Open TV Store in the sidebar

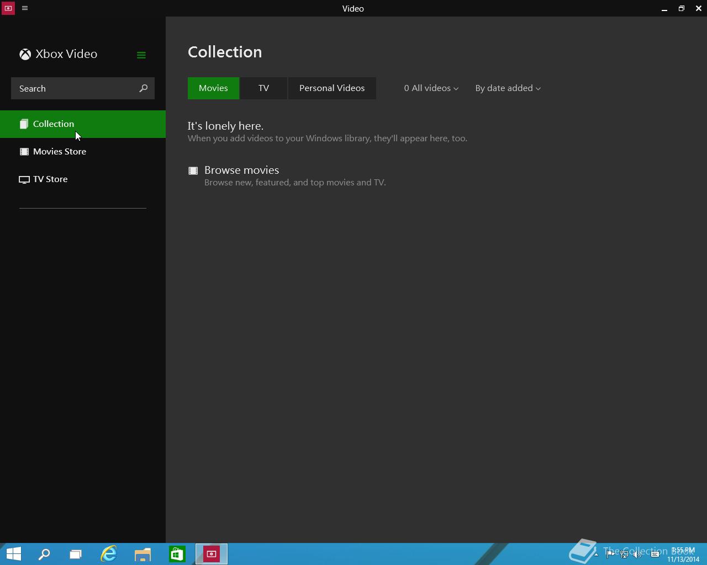83,179
